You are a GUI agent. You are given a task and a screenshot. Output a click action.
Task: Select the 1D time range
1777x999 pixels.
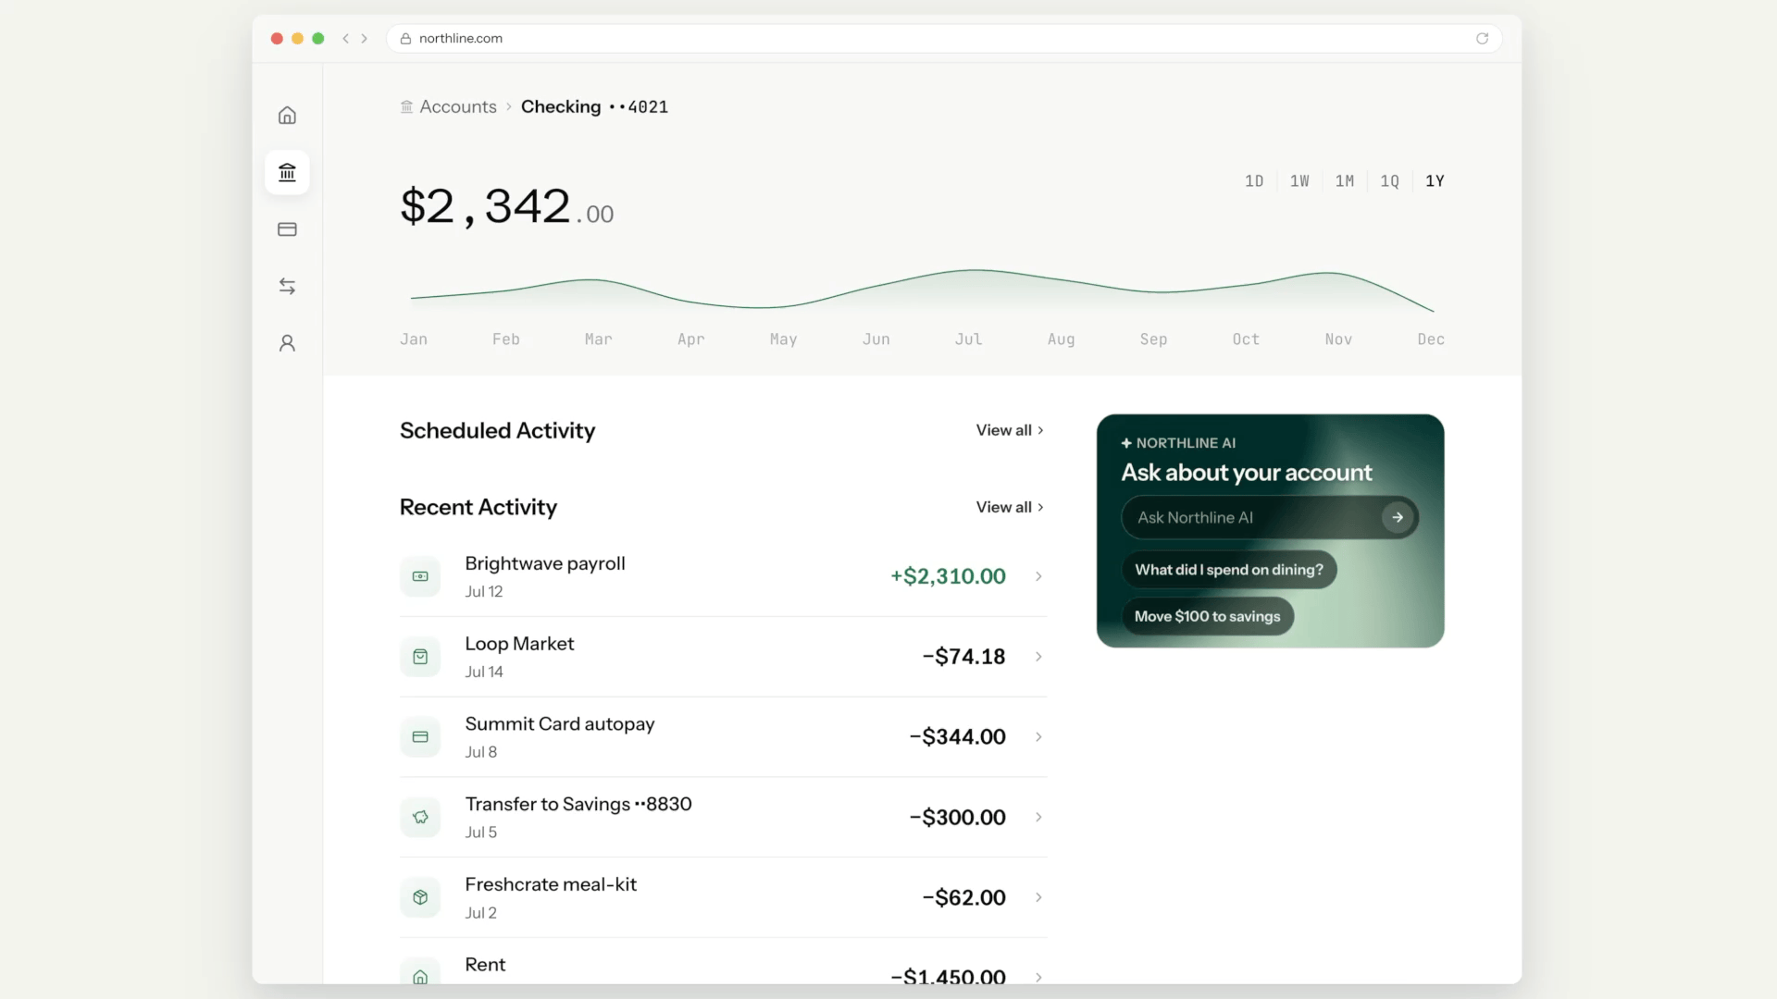(1254, 181)
